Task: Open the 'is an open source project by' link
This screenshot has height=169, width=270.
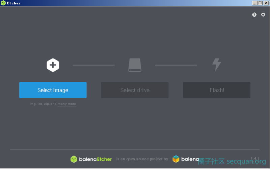Action: tap(142, 159)
